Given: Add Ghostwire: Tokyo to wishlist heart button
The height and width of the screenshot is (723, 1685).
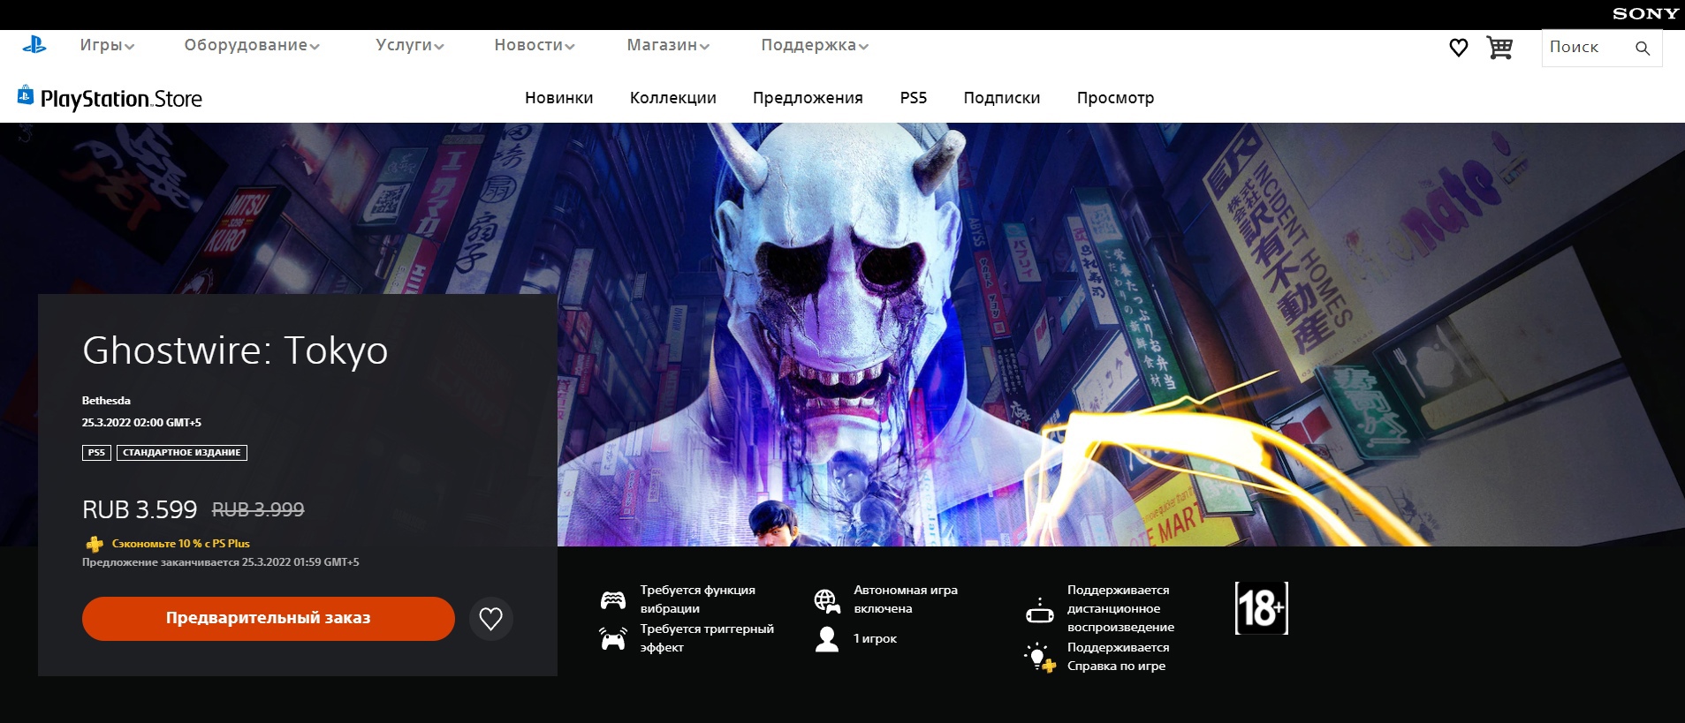Looking at the screenshot, I should pos(490,619).
